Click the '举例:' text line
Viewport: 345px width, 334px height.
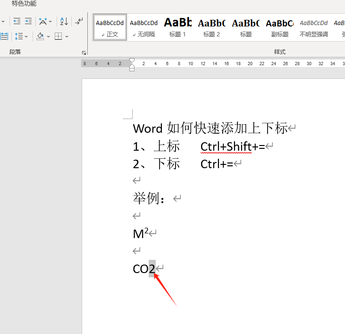tap(149, 198)
